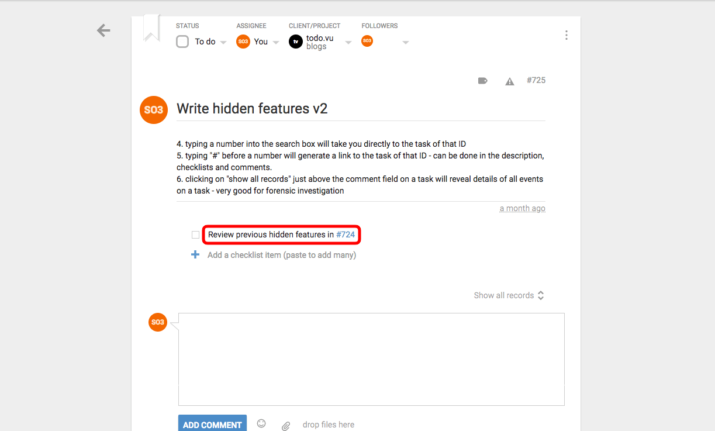Open the three-dot more options menu

(566, 35)
